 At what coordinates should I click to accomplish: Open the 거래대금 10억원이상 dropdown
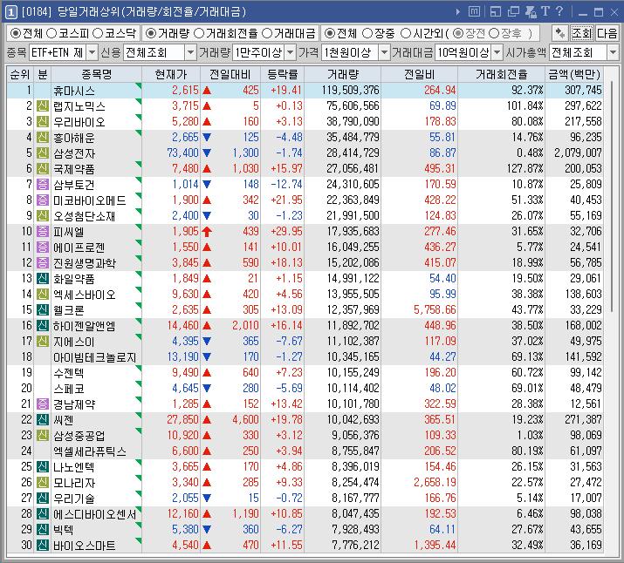(497, 52)
